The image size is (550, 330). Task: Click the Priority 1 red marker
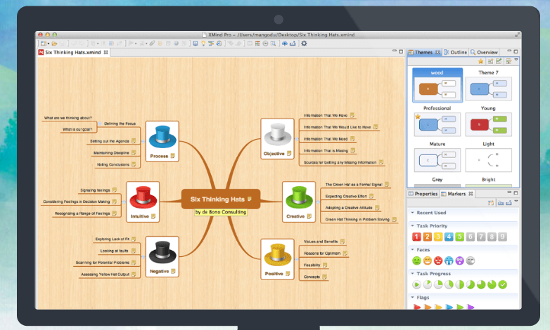[416, 237]
